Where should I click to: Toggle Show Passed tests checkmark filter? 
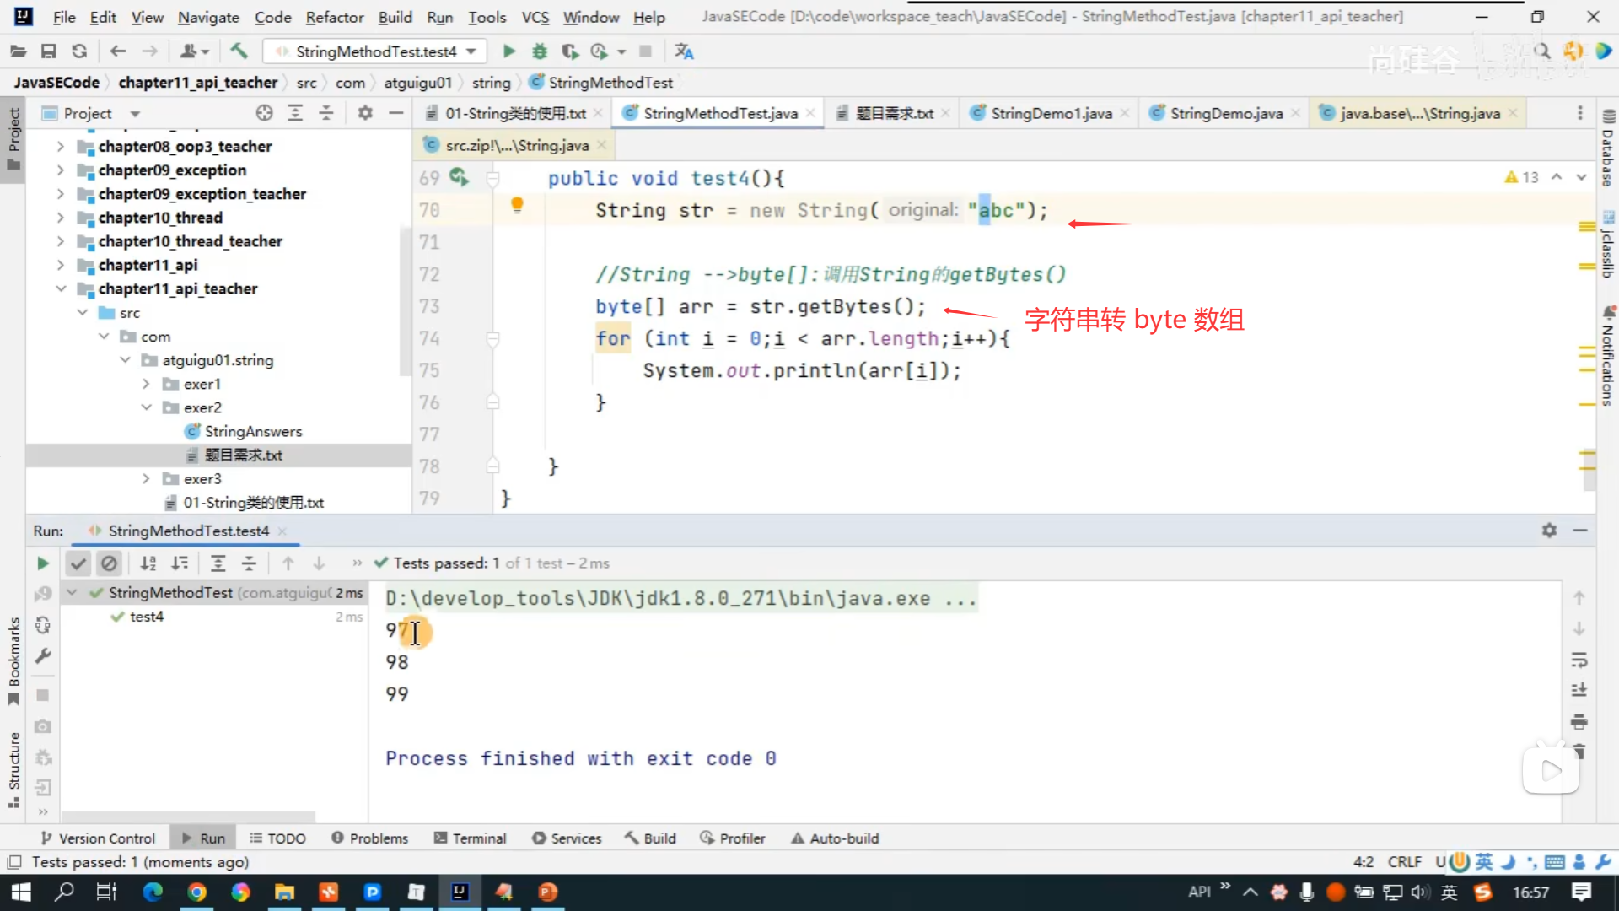tap(78, 563)
